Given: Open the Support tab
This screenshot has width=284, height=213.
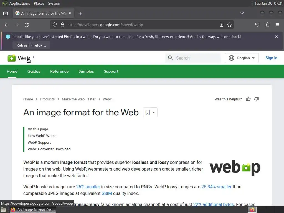Looking at the screenshot, I should click(111, 71).
